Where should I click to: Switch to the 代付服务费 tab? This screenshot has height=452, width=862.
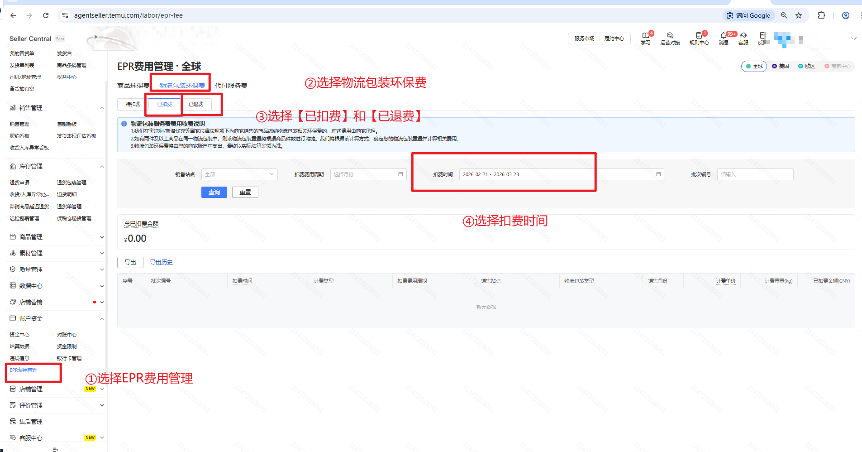231,86
